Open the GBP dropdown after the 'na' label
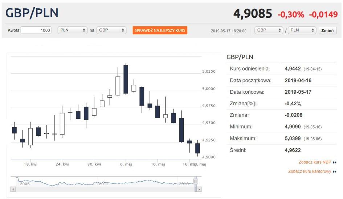 pos(111,30)
